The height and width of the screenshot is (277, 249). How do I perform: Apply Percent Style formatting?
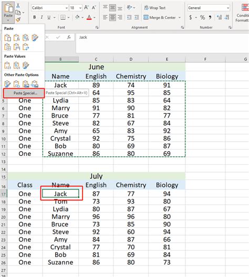[x=202, y=17]
